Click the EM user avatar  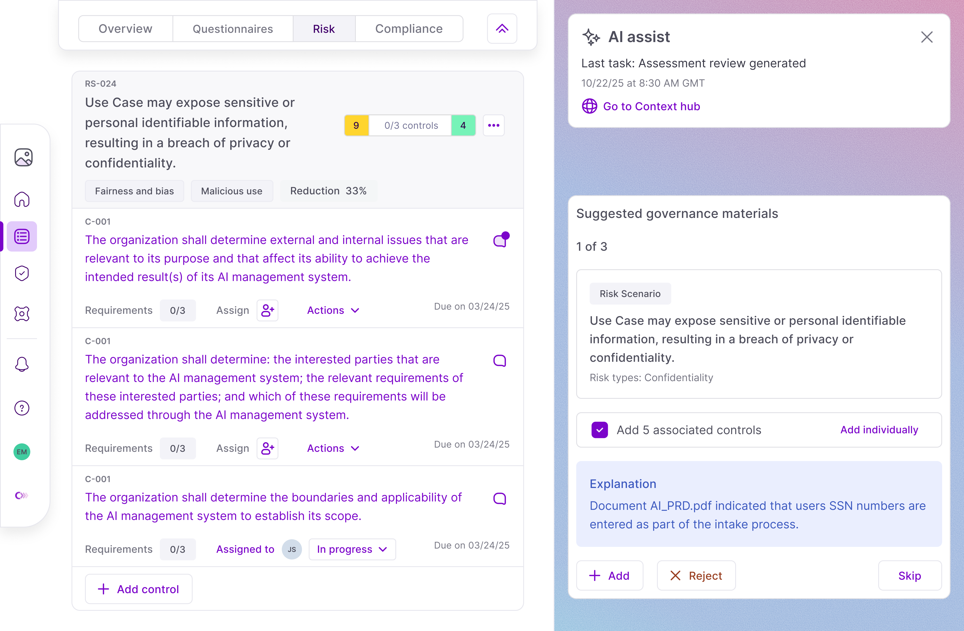click(22, 452)
